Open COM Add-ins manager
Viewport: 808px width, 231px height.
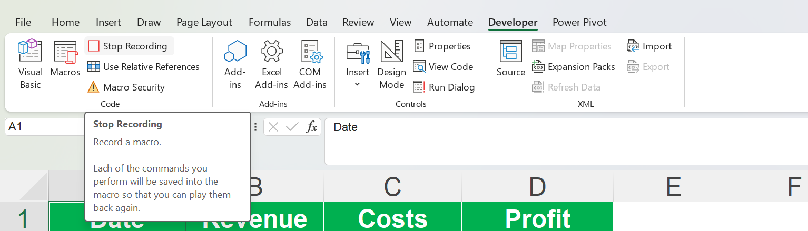310,64
